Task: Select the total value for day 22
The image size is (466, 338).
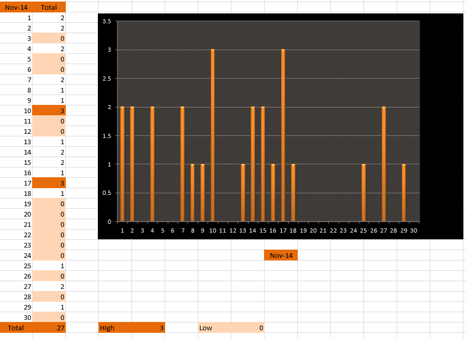Action: click(x=49, y=235)
